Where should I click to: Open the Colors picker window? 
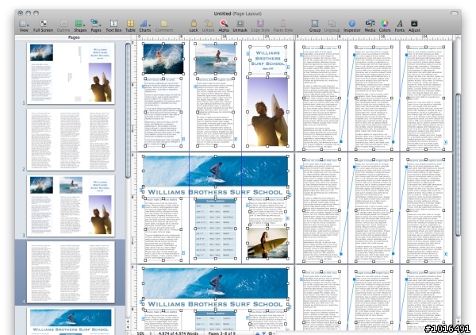point(385,26)
